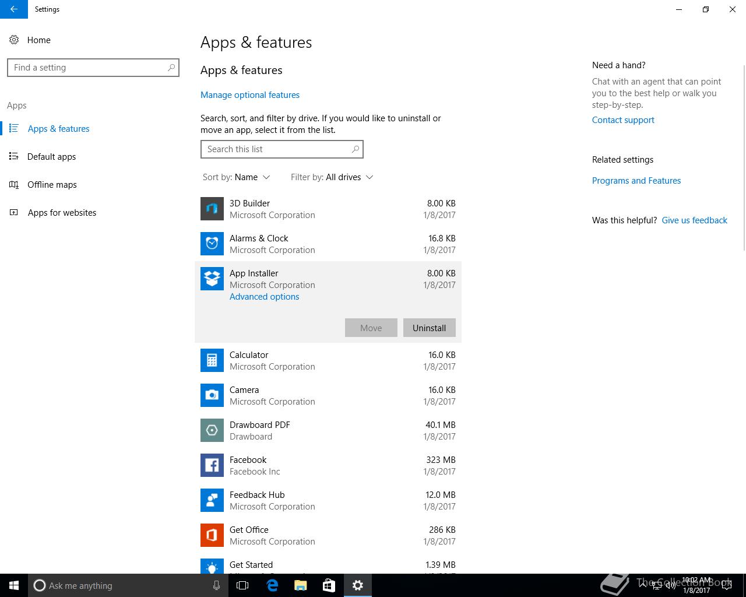Click the Cortana microphone icon
This screenshot has width=746, height=597.
click(x=216, y=585)
